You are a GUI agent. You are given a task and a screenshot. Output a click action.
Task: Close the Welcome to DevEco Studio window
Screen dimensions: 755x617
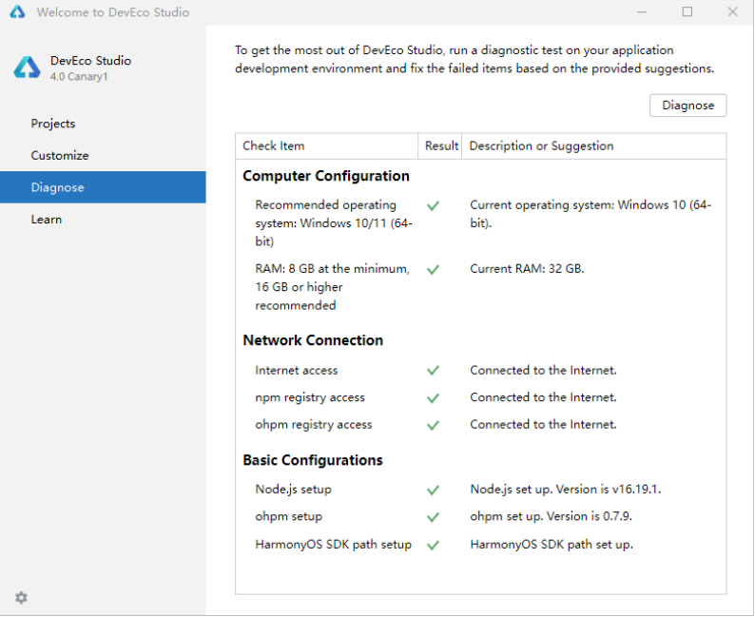pyautogui.click(x=732, y=12)
